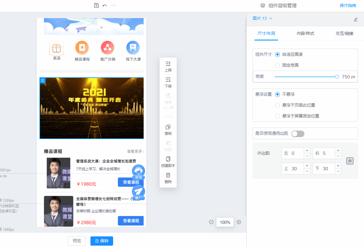This screenshot has width=364, height=247.
Task: Click the save disk icon in top toolbar
Action: [x=96, y=5]
